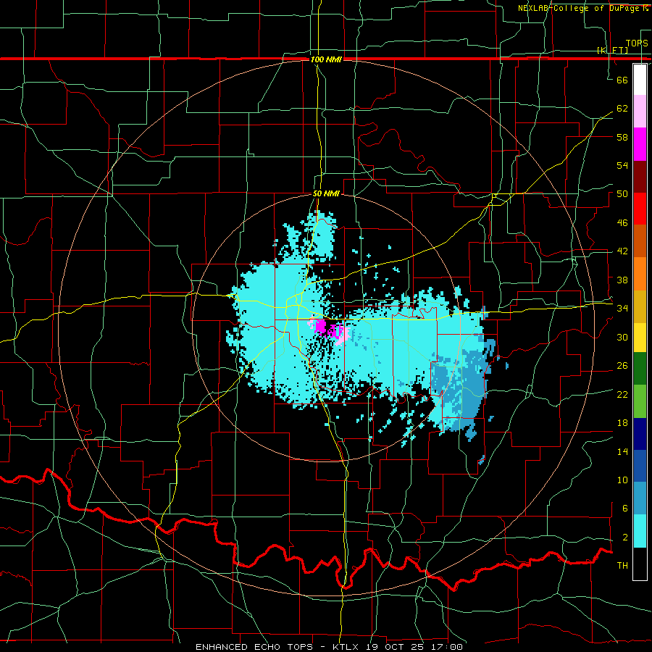Click the white swatch in the tops legend

[x=640, y=80]
